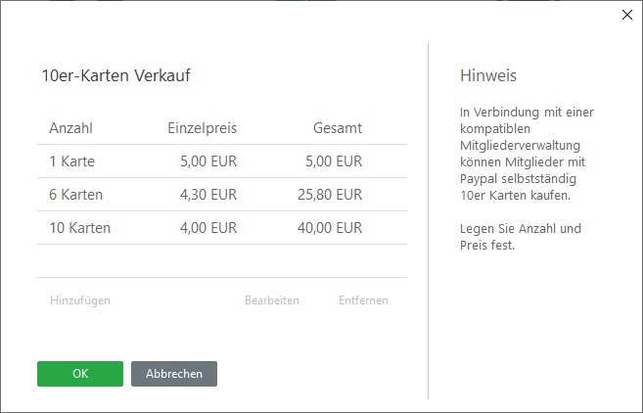The height and width of the screenshot is (413, 643).
Task: Click the Anzahl column header
Action: click(x=70, y=128)
